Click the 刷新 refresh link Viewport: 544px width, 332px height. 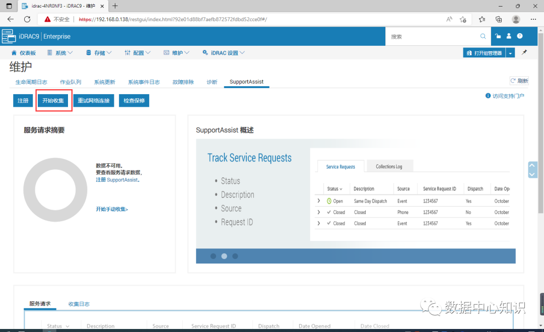tap(519, 81)
